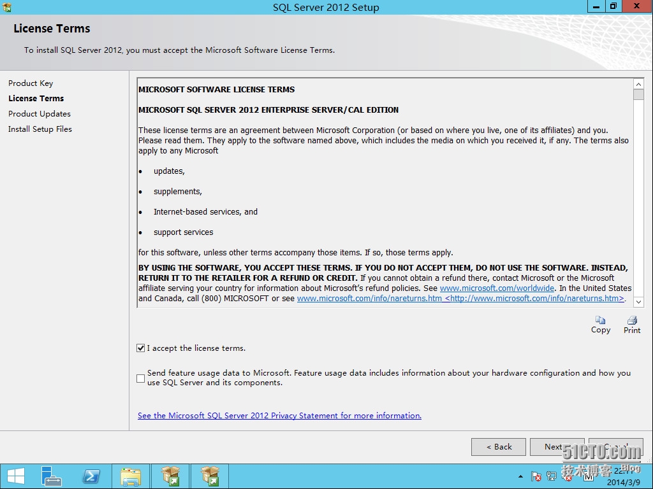Viewport: 653px width, 489px height.
Task: Click the Print icon for license terms
Action: point(632,324)
